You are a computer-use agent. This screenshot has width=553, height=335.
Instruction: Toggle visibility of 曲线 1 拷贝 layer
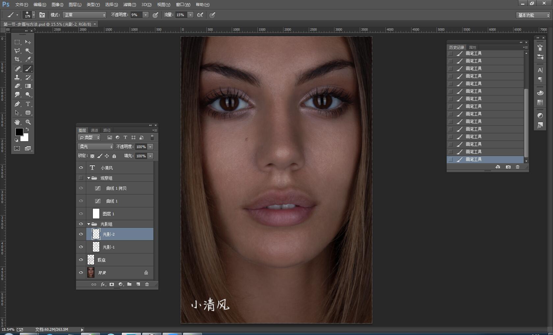pyautogui.click(x=81, y=188)
